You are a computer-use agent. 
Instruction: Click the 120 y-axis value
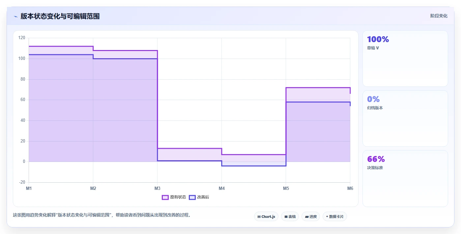22,38
